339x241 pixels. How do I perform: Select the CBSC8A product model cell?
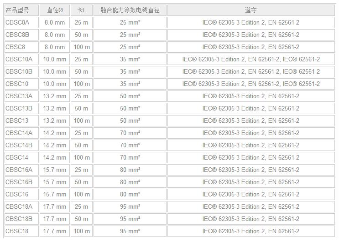click(x=17, y=22)
